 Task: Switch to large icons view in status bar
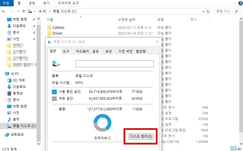coord(239,149)
